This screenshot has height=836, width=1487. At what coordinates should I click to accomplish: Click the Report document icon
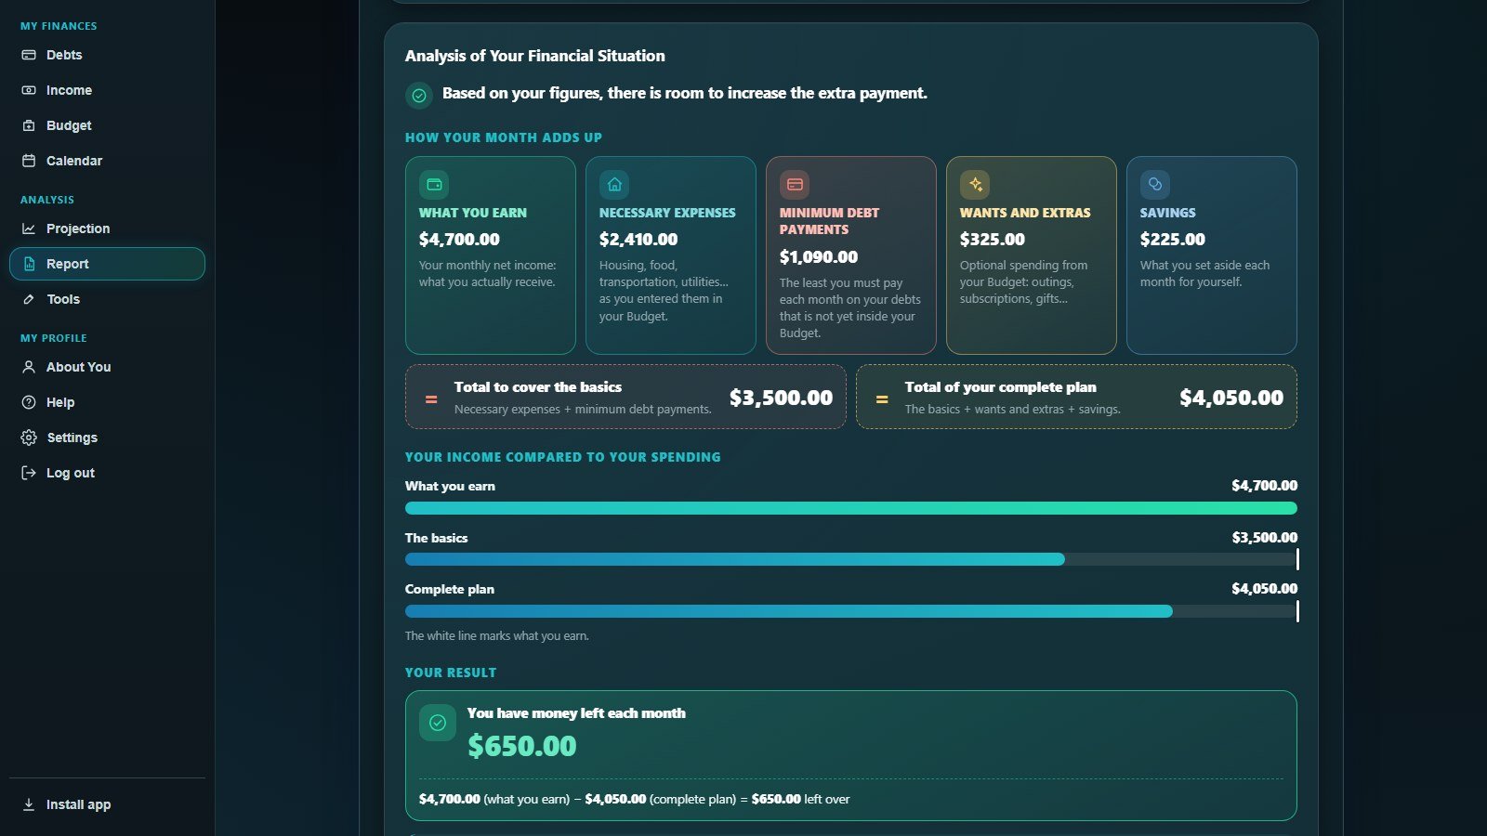pos(29,264)
